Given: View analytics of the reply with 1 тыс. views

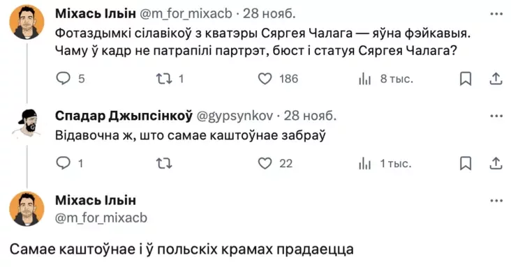Looking at the screenshot, I should coord(364,163).
